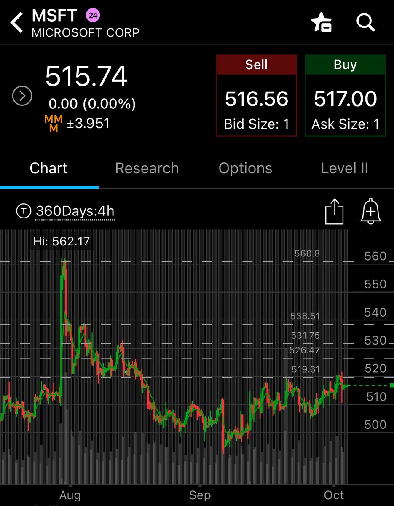Tap the 0.00 (0.00%) change value
This screenshot has width=394, height=506.
(92, 104)
